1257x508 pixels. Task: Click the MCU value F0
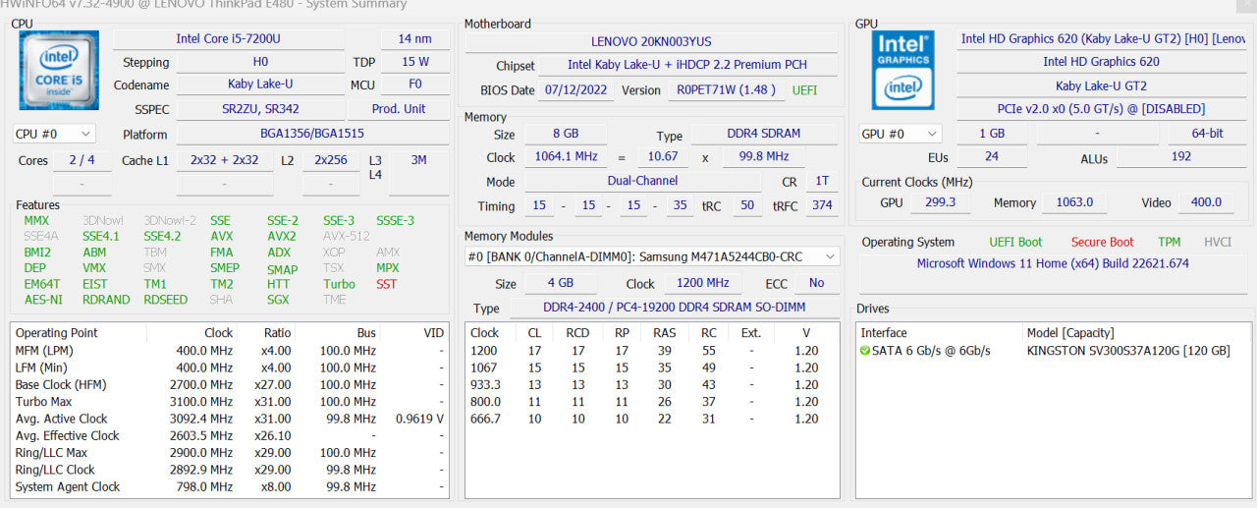click(414, 85)
